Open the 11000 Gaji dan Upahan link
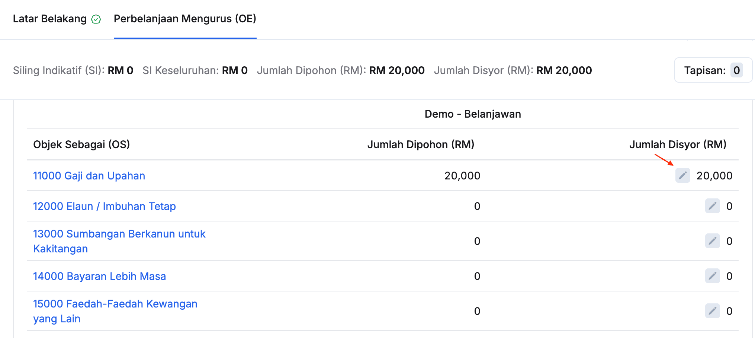755x338 pixels. [89, 176]
